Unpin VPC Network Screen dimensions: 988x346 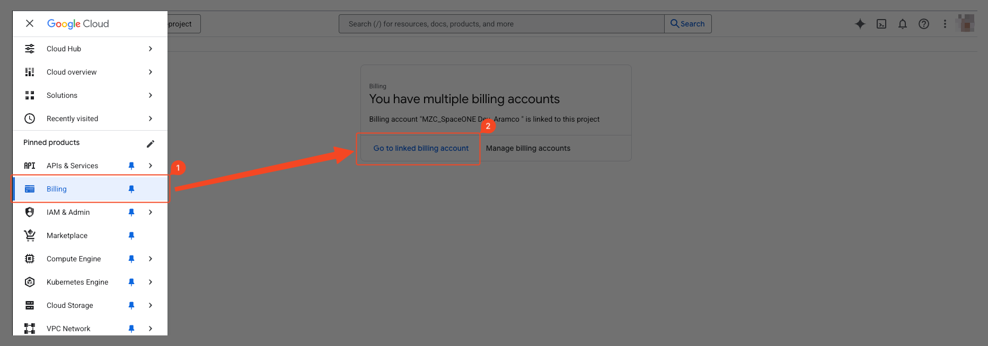(x=131, y=329)
